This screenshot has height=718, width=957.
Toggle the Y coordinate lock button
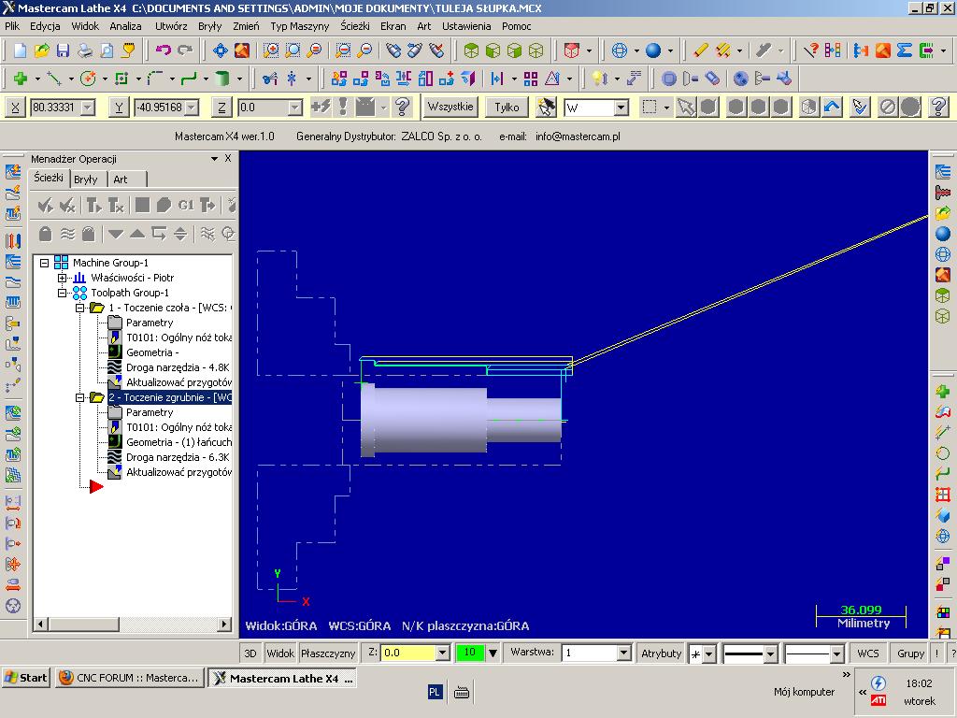[x=119, y=108]
